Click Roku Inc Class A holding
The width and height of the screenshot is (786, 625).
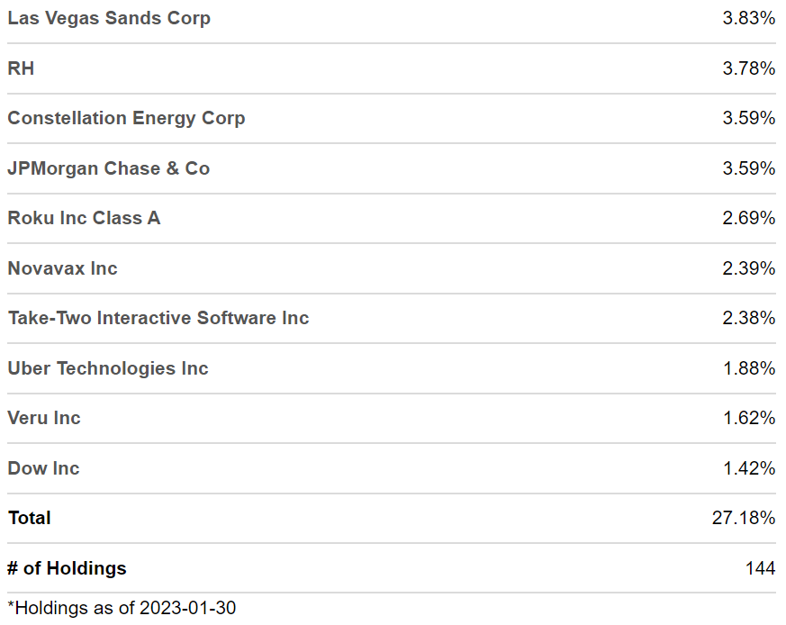[84, 218]
